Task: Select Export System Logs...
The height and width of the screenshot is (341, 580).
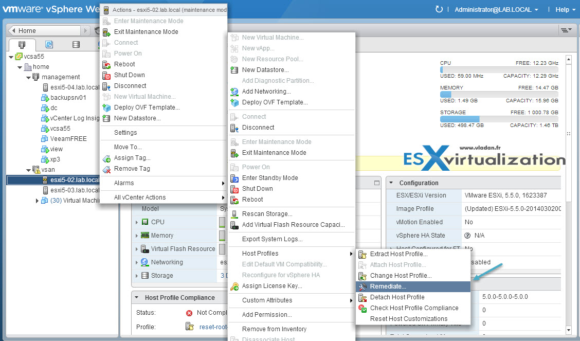Action: (x=272, y=239)
